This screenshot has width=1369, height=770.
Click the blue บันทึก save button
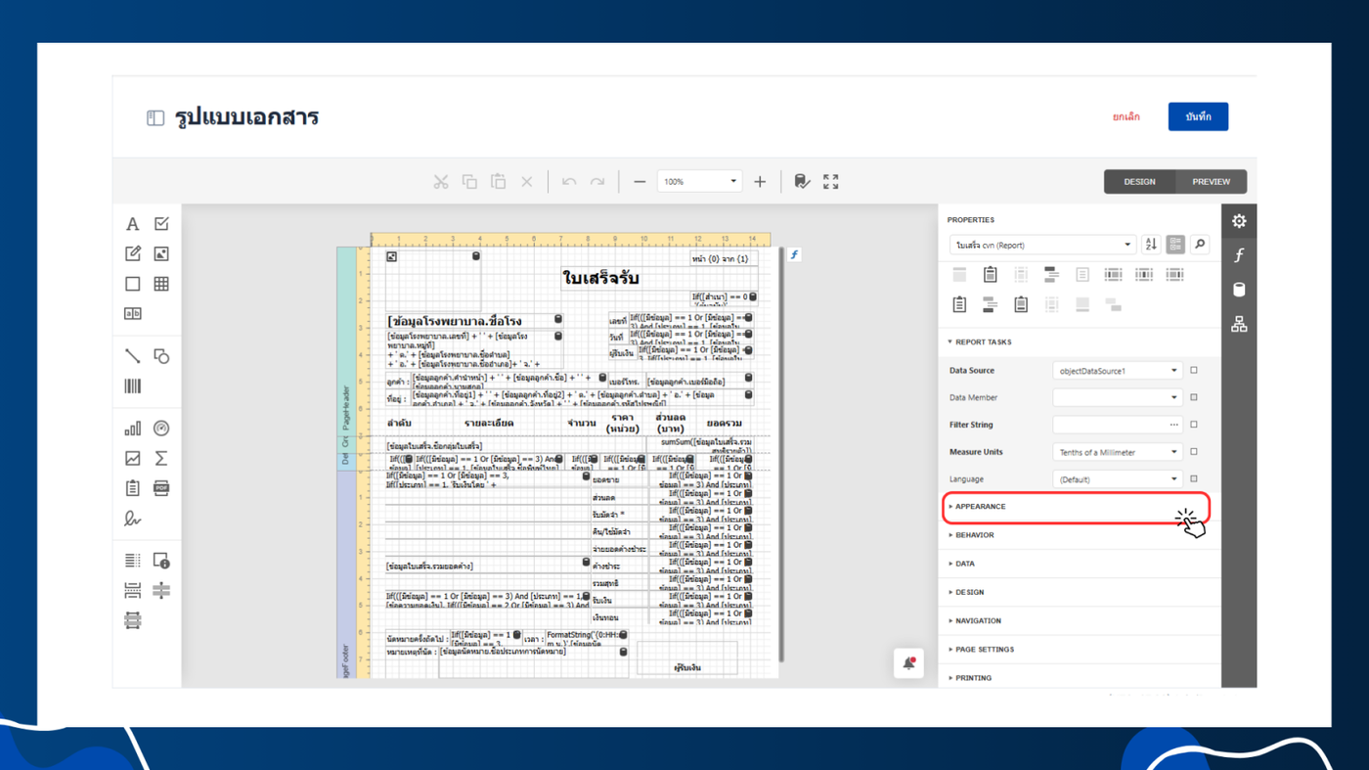pyautogui.click(x=1198, y=116)
